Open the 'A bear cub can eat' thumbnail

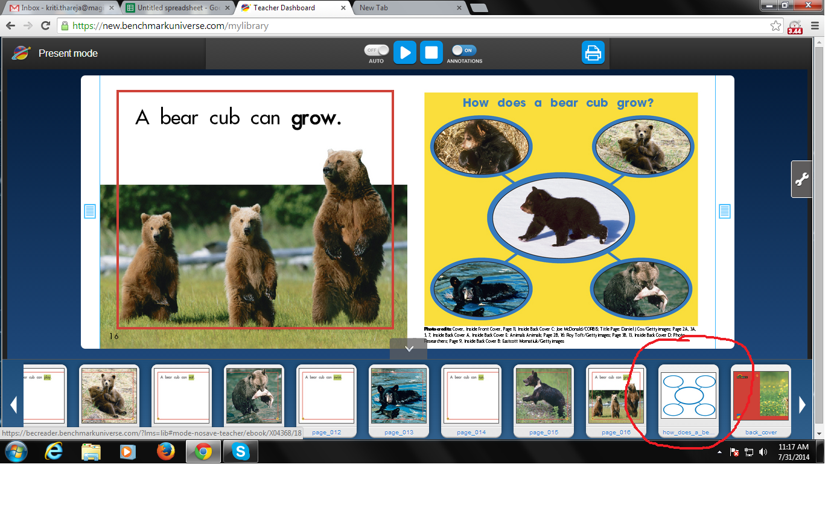coord(182,396)
